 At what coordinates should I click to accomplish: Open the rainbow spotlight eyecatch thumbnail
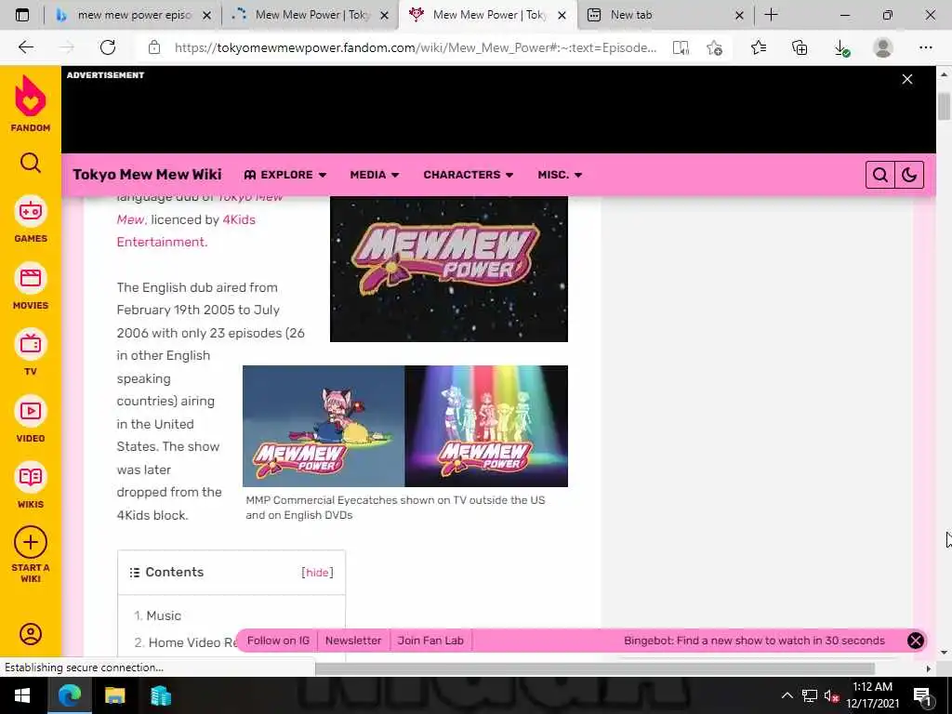pos(486,426)
